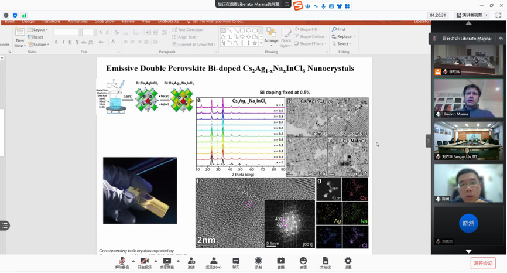Unmute microphone with the 解除静音 icon
Image resolution: width=507 pixels, height=273 pixels.
tap(122, 261)
